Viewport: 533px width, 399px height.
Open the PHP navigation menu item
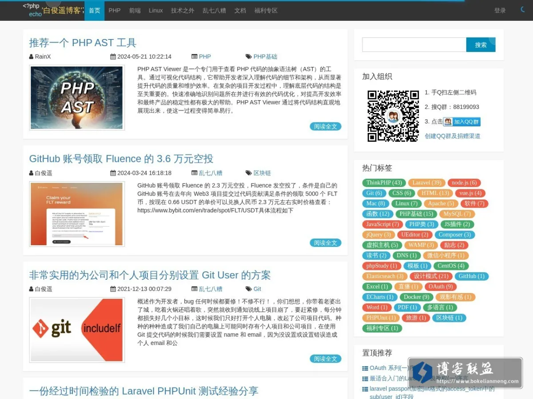(x=115, y=11)
